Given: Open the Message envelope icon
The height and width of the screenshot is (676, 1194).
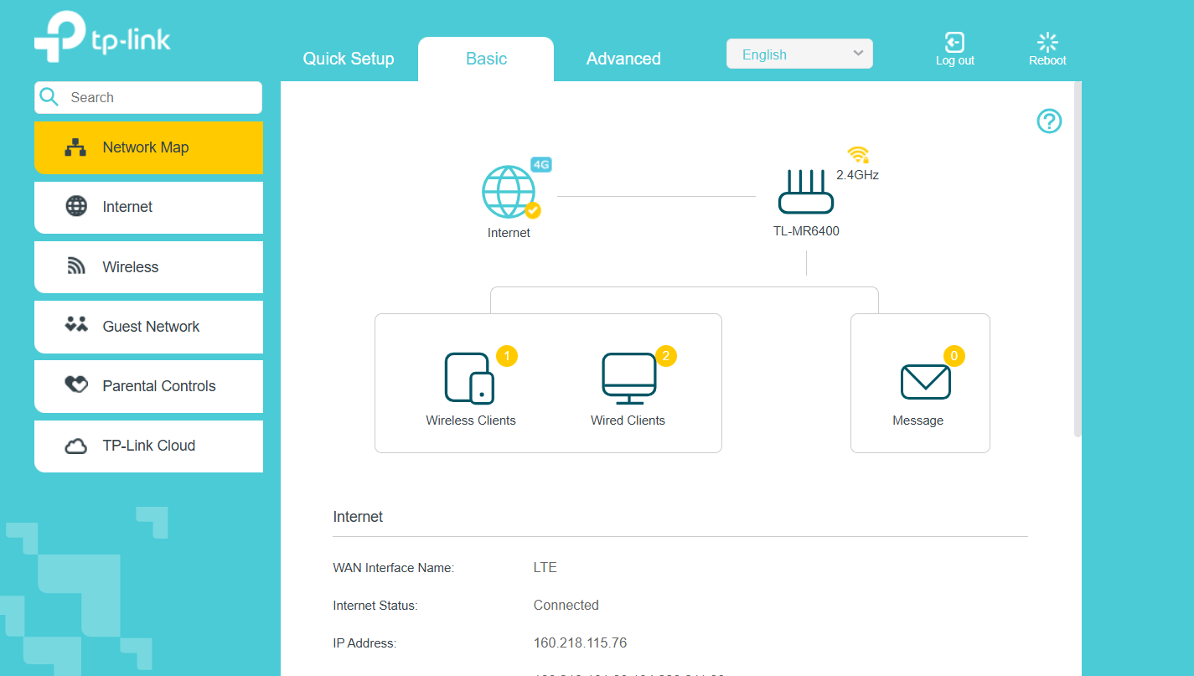Looking at the screenshot, I should [925, 382].
